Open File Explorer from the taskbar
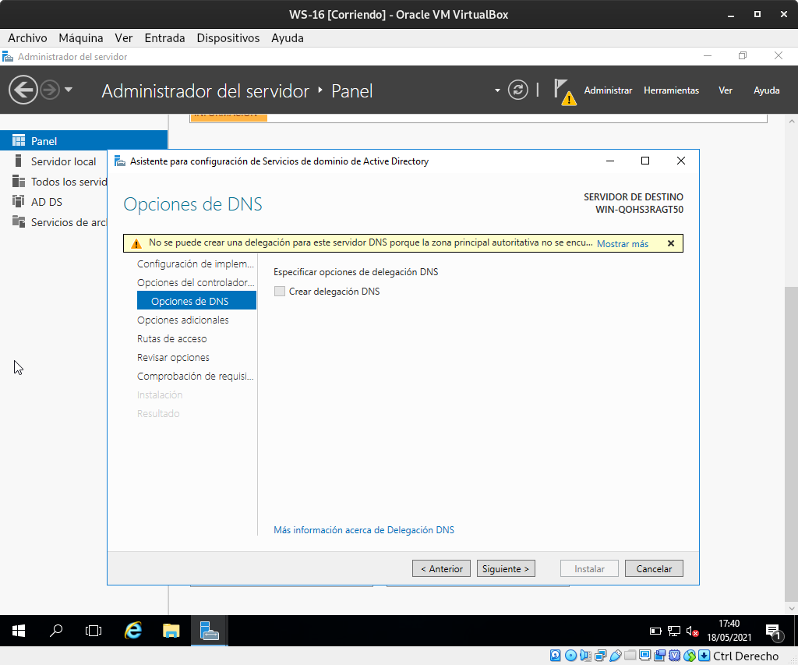The width and height of the screenshot is (798, 665). (x=171, y=631)
